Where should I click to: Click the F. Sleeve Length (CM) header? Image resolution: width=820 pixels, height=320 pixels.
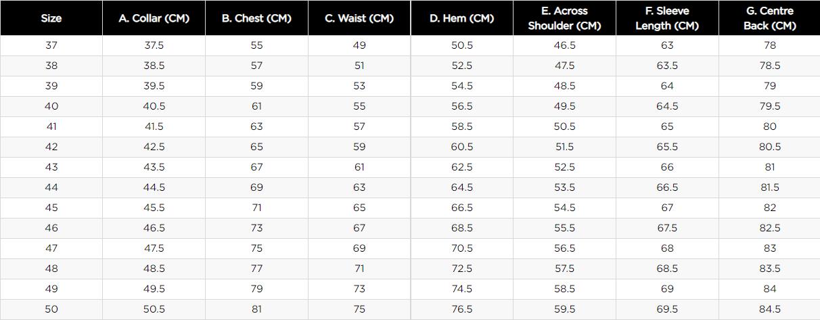(x=667, y=18)
